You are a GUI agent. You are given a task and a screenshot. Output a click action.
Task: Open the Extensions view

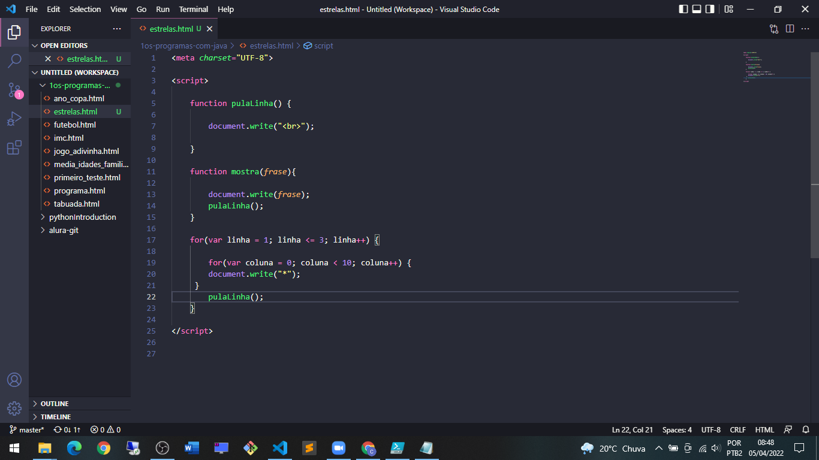point(14,147)
